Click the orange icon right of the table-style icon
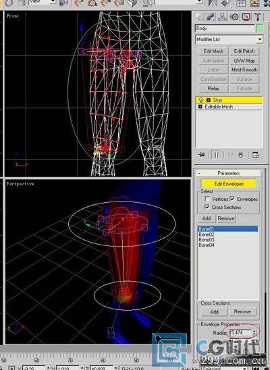Image resolution: width=270 pixels, height=370 pixels. coord(255,3)
